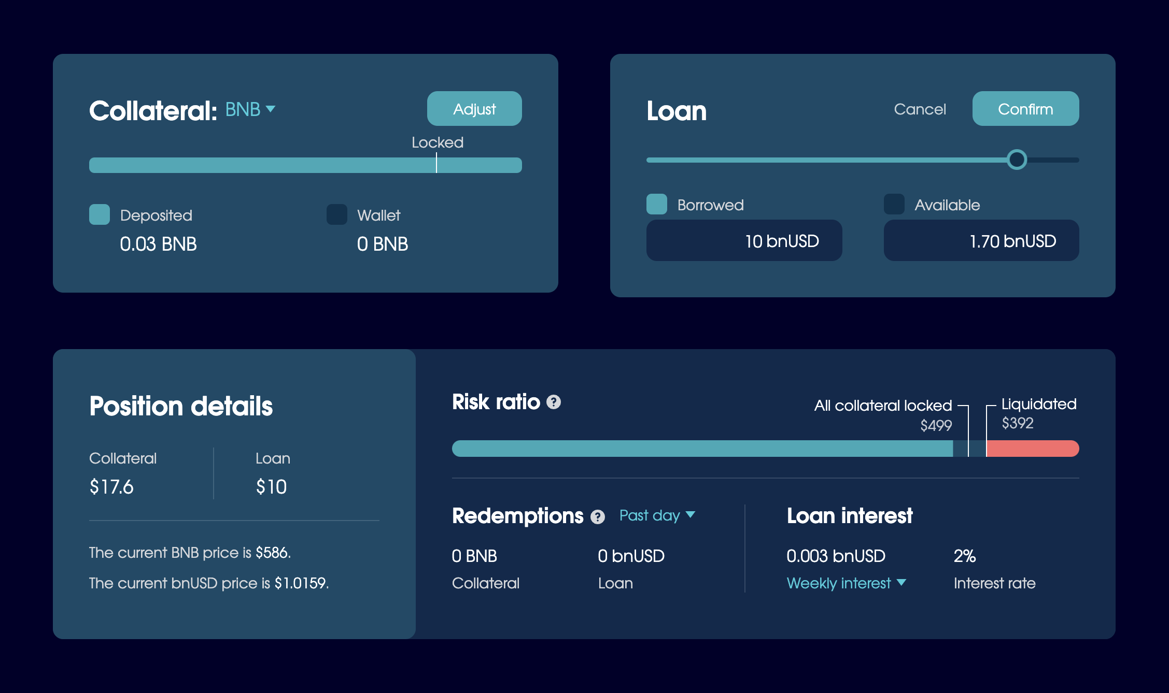Click the Wallet legend square
1169x693 pixels.
pyautogui.click(x=336, y=214)
